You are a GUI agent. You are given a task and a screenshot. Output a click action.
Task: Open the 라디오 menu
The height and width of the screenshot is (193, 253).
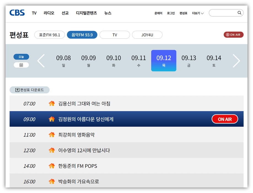click(x=49, y=13)
